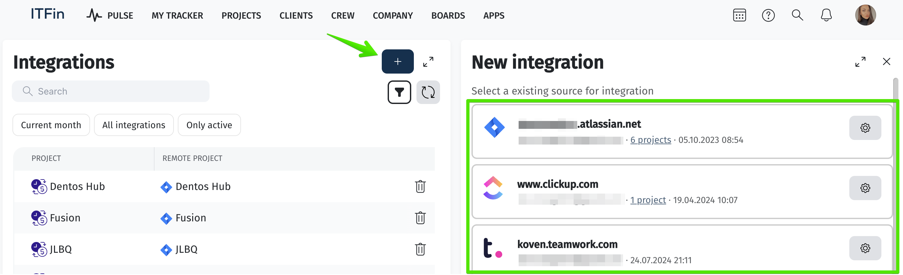Click Fusion project billing icon
The width and height of the screenshot is (903, 275).
tap(39, 218)
